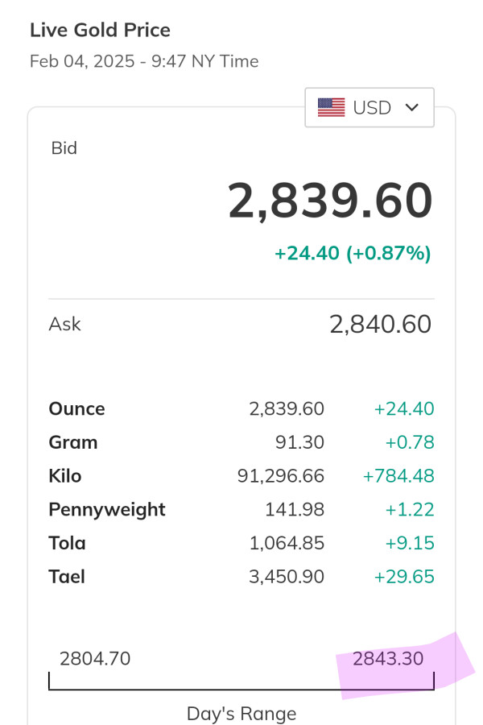The width and height of the screenshot is (483, 725).
Task: Click the day's low value 2804.70
Action: [95, 659]
